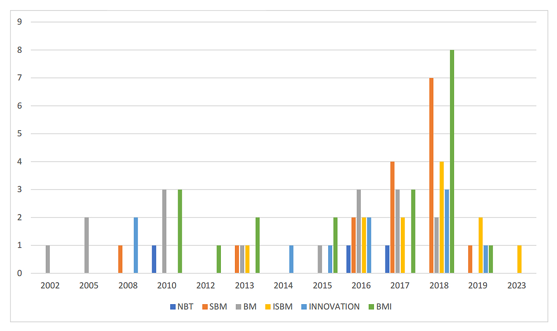
Task: Click the orange SBM bar for 2018
Action: [x=431, y=176]
